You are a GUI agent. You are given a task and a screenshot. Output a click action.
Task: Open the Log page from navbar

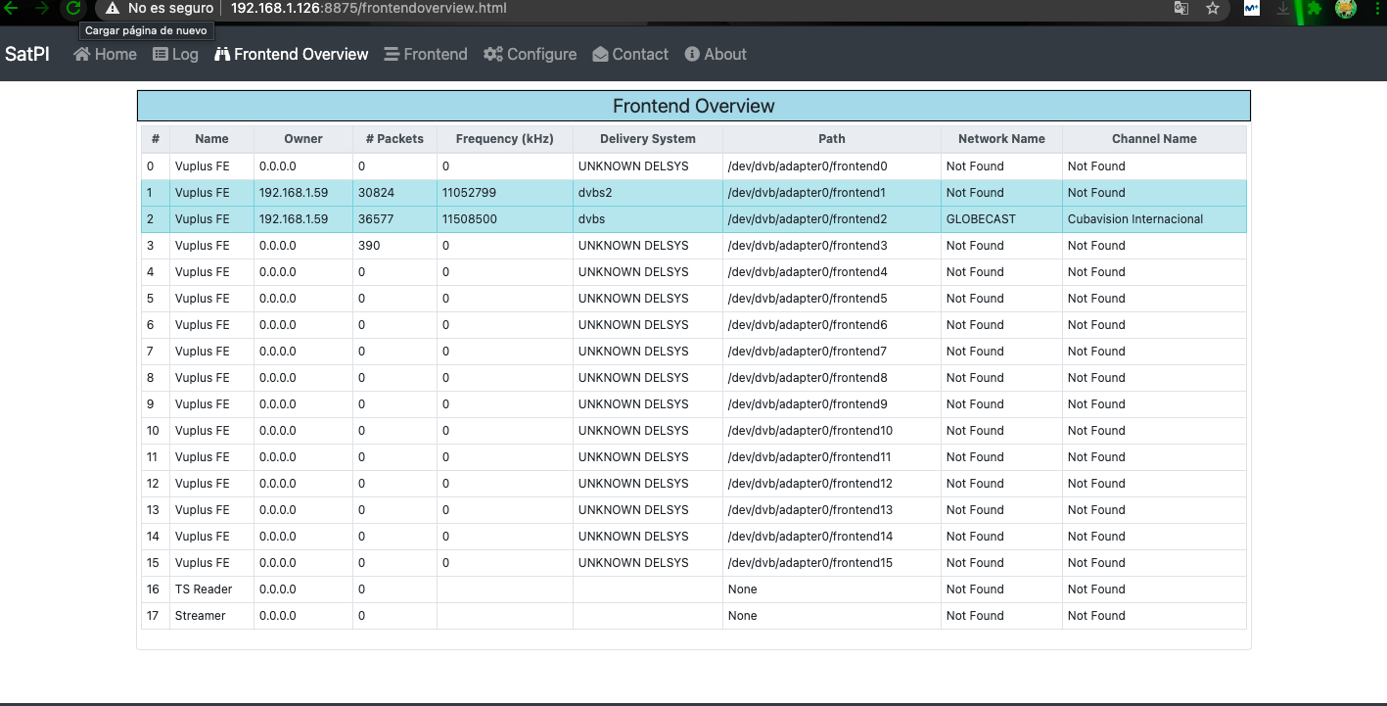pos(175,55)
